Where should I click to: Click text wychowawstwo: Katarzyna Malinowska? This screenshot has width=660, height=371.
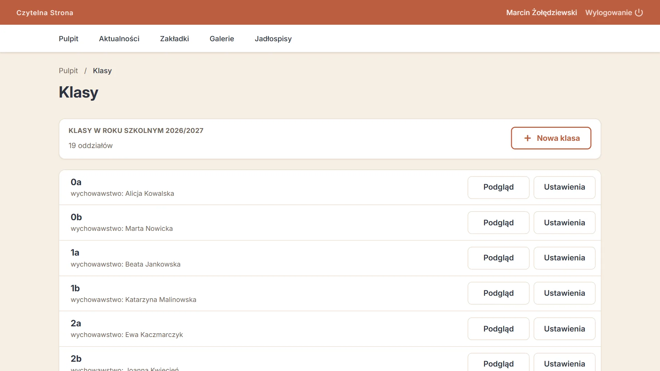pyautogui.click(x=133, y=300)
